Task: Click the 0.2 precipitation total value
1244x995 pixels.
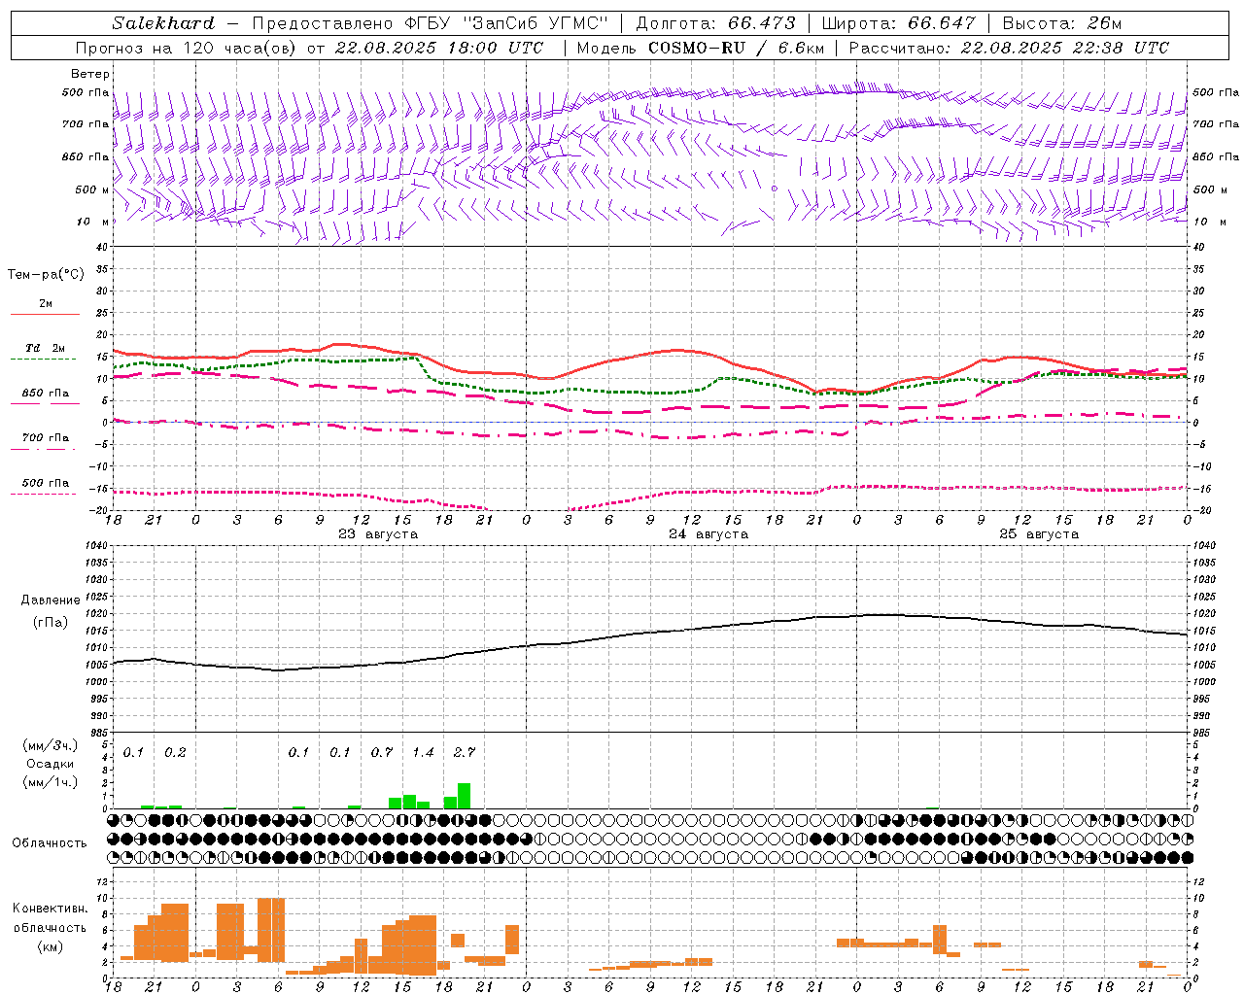Action: 175,752
